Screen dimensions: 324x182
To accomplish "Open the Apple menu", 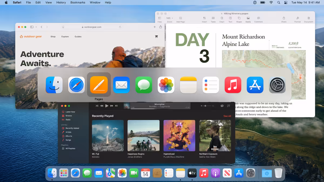I will click(x=6, y=2).
